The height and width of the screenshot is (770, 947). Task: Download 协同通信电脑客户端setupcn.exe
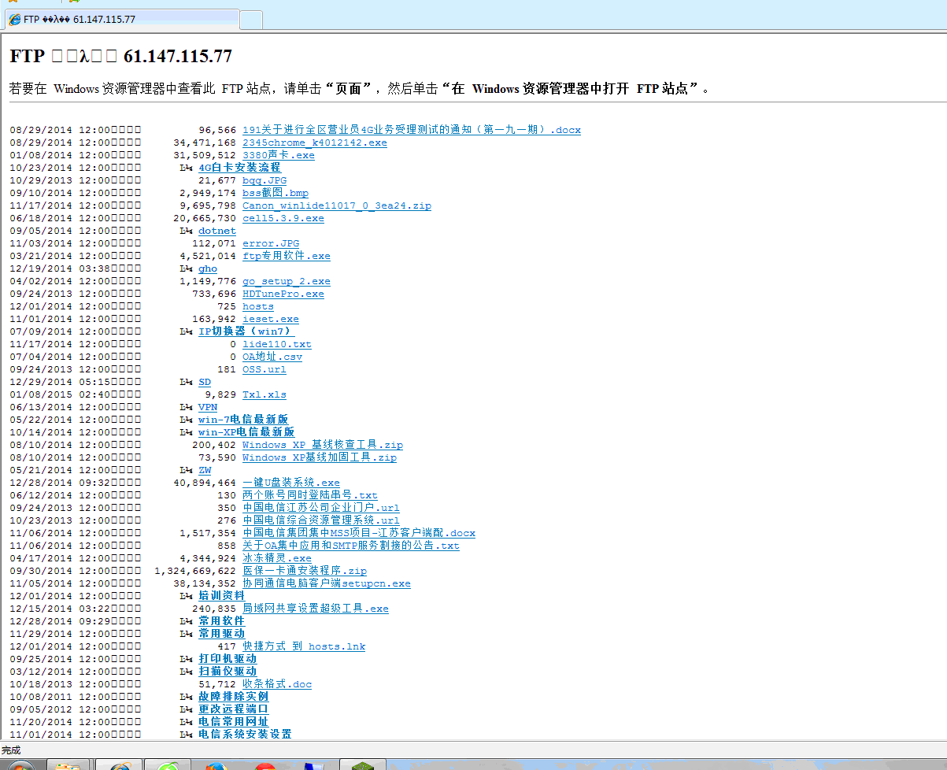327,583
